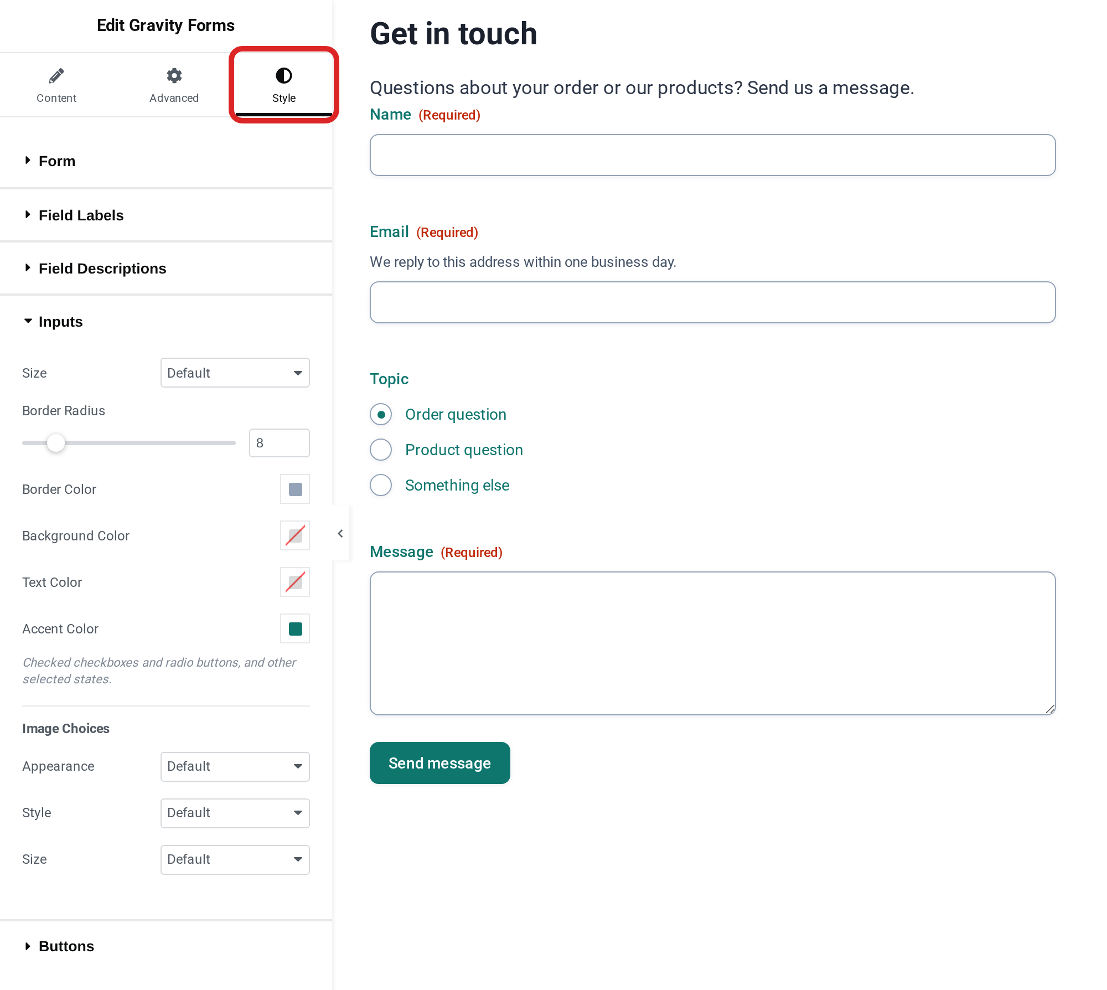Image resolution: width=1107 pixels, height=990 pixels.
Task: Select the Something else radio button
Action: (381, 485)
